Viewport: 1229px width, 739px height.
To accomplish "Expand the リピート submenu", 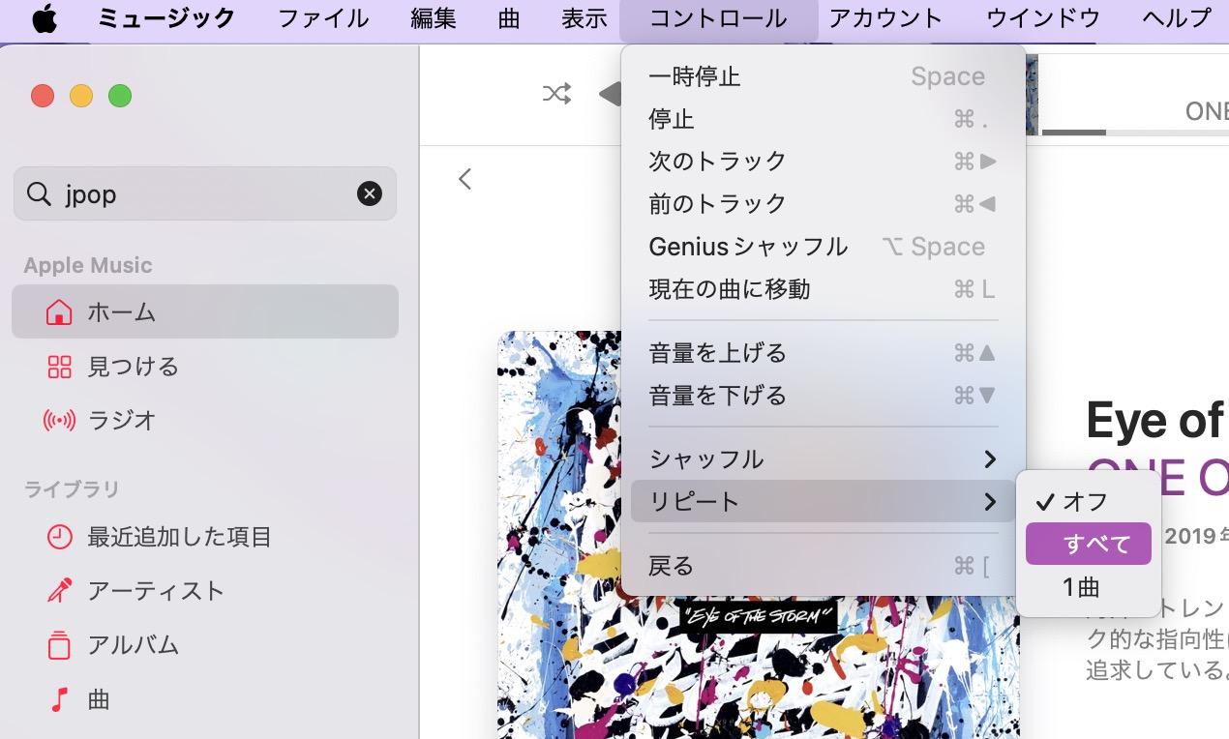I will pyautogui.click(x=823, y=501).
